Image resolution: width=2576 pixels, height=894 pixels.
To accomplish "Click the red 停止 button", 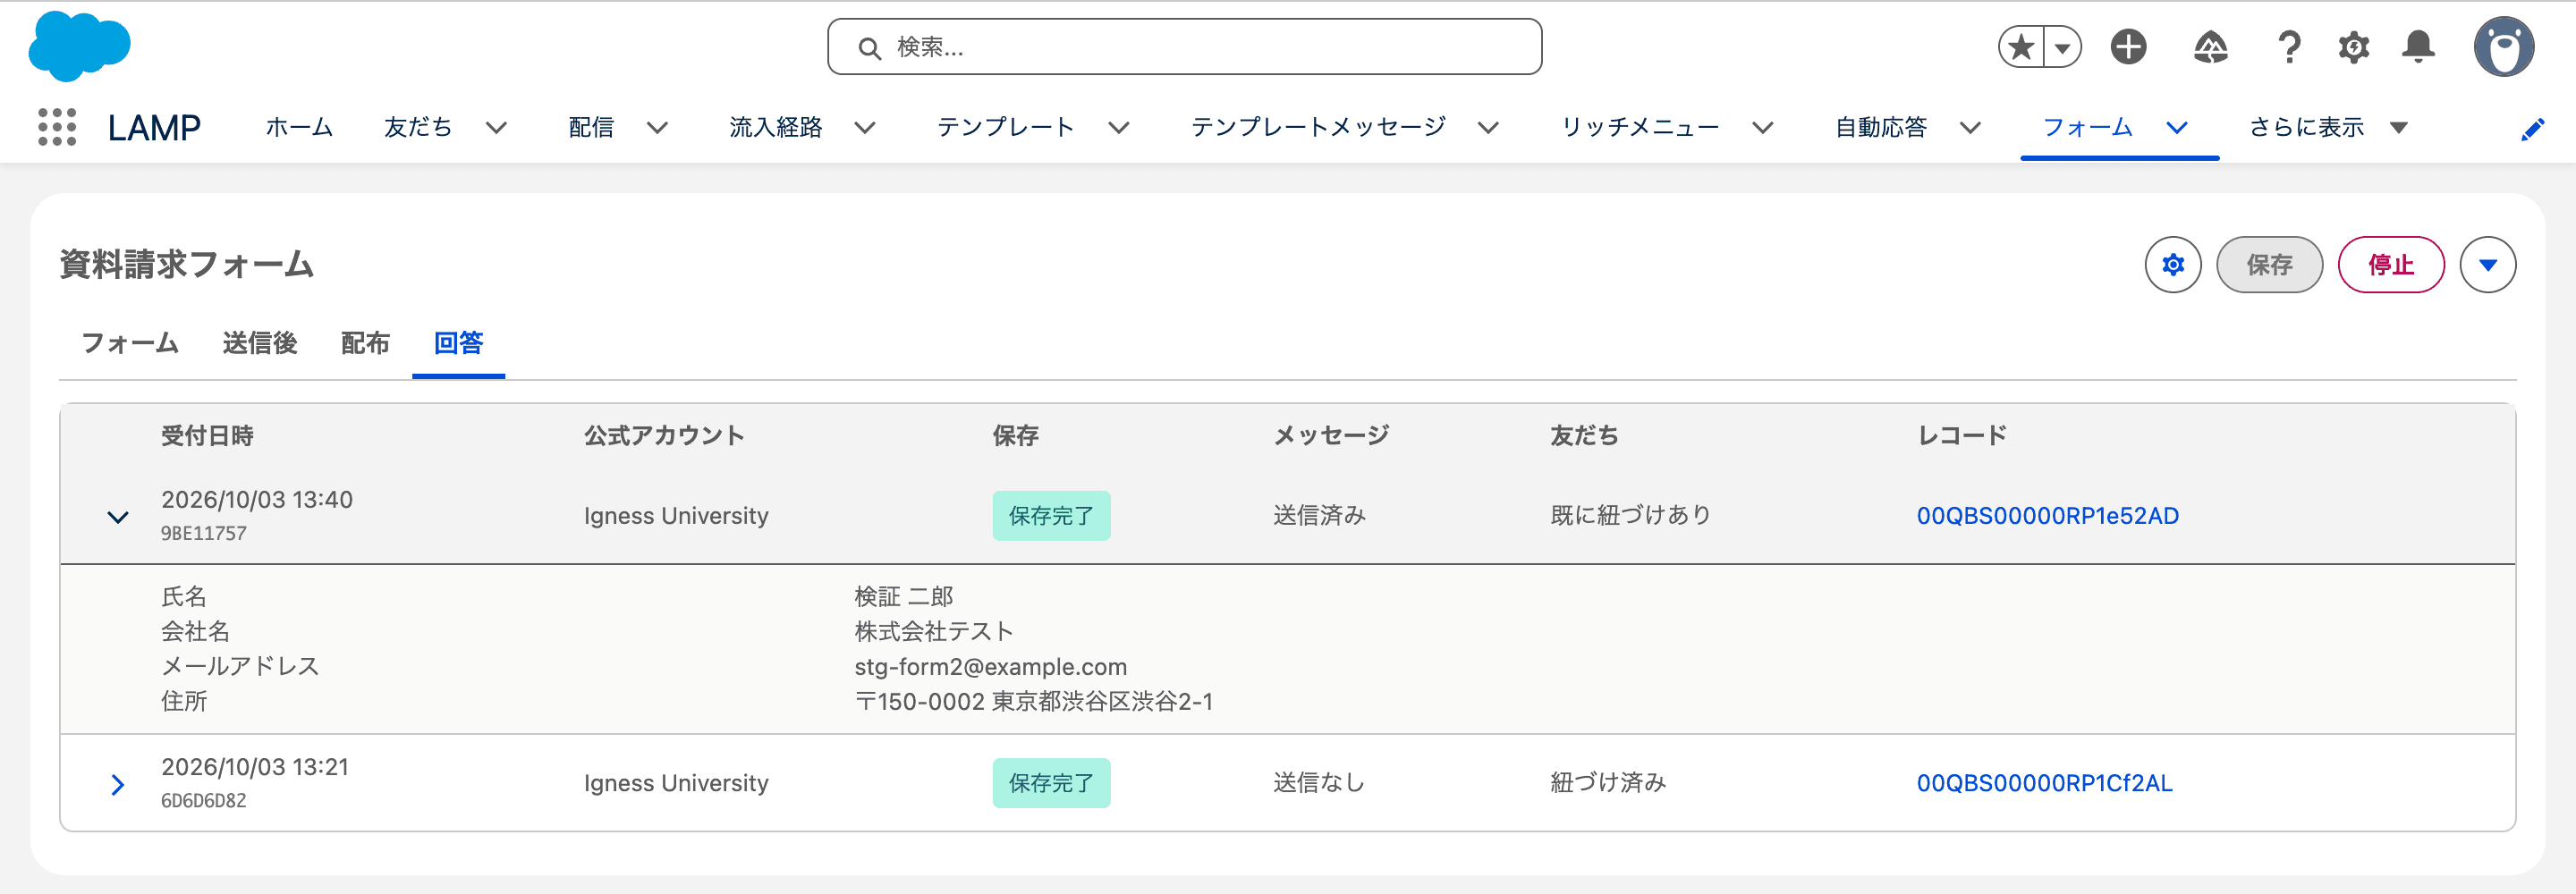I will pos(2391,265).
